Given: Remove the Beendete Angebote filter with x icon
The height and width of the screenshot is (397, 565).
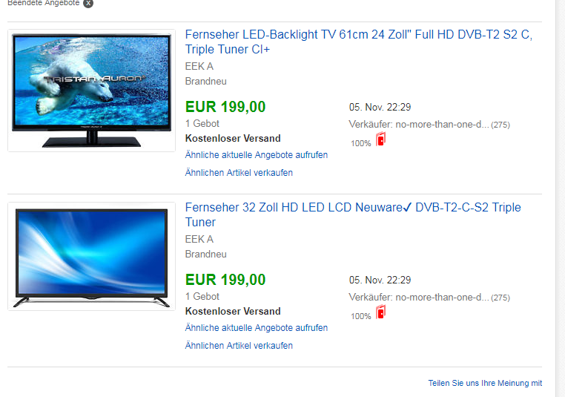Looking at the screenshot, I should tap(88, 3).
